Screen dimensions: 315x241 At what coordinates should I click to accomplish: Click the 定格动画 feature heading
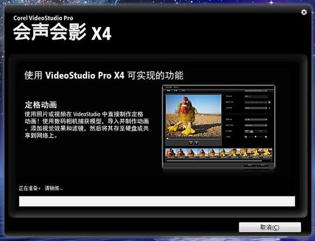click(41, 105)
